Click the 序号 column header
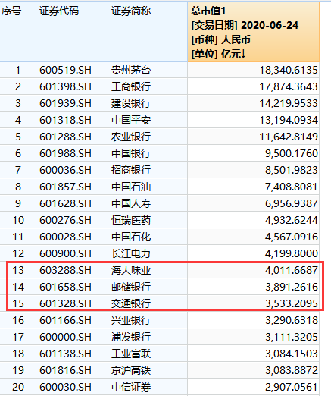Image resolution: width=331 pixels, height=396 pixels. click(x=17, y=32)
